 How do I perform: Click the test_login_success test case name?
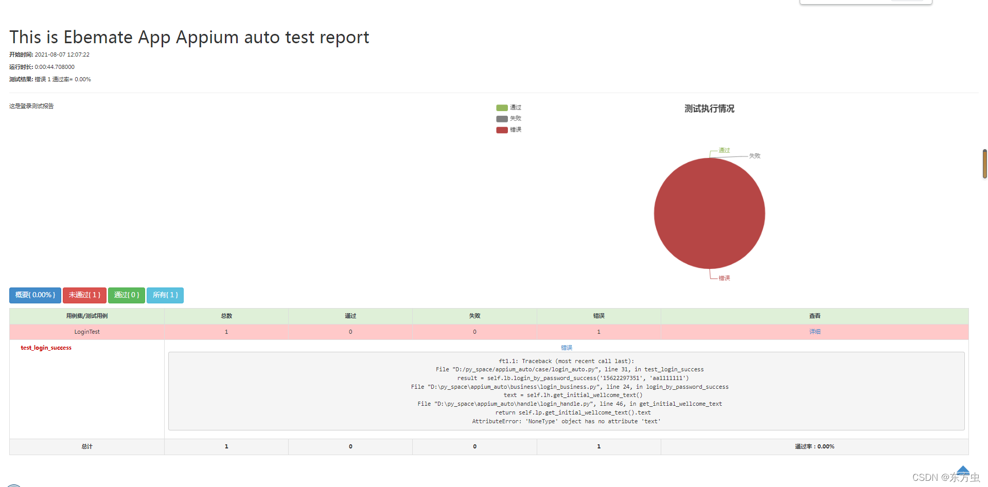point(46,348)
